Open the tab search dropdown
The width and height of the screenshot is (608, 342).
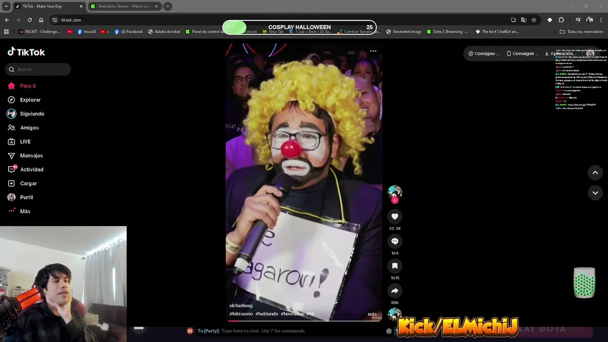6,6
